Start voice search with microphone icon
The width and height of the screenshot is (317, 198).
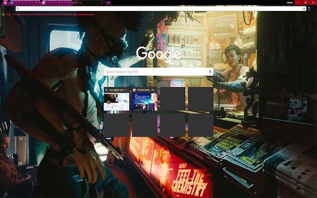[210, 72]
